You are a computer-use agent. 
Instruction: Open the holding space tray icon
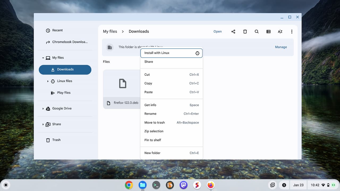tap(273, 185)
